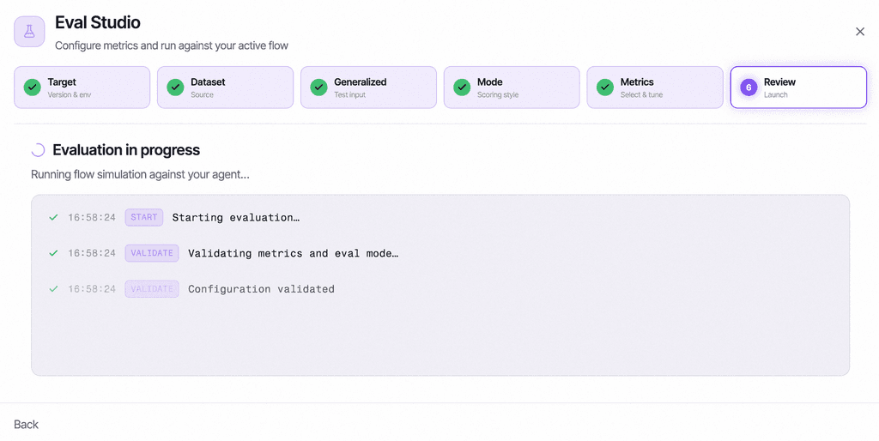Screen dimensions: 879x441
Task: Click the 'Starting evaluation…' log message
Action: click(236, 217)
